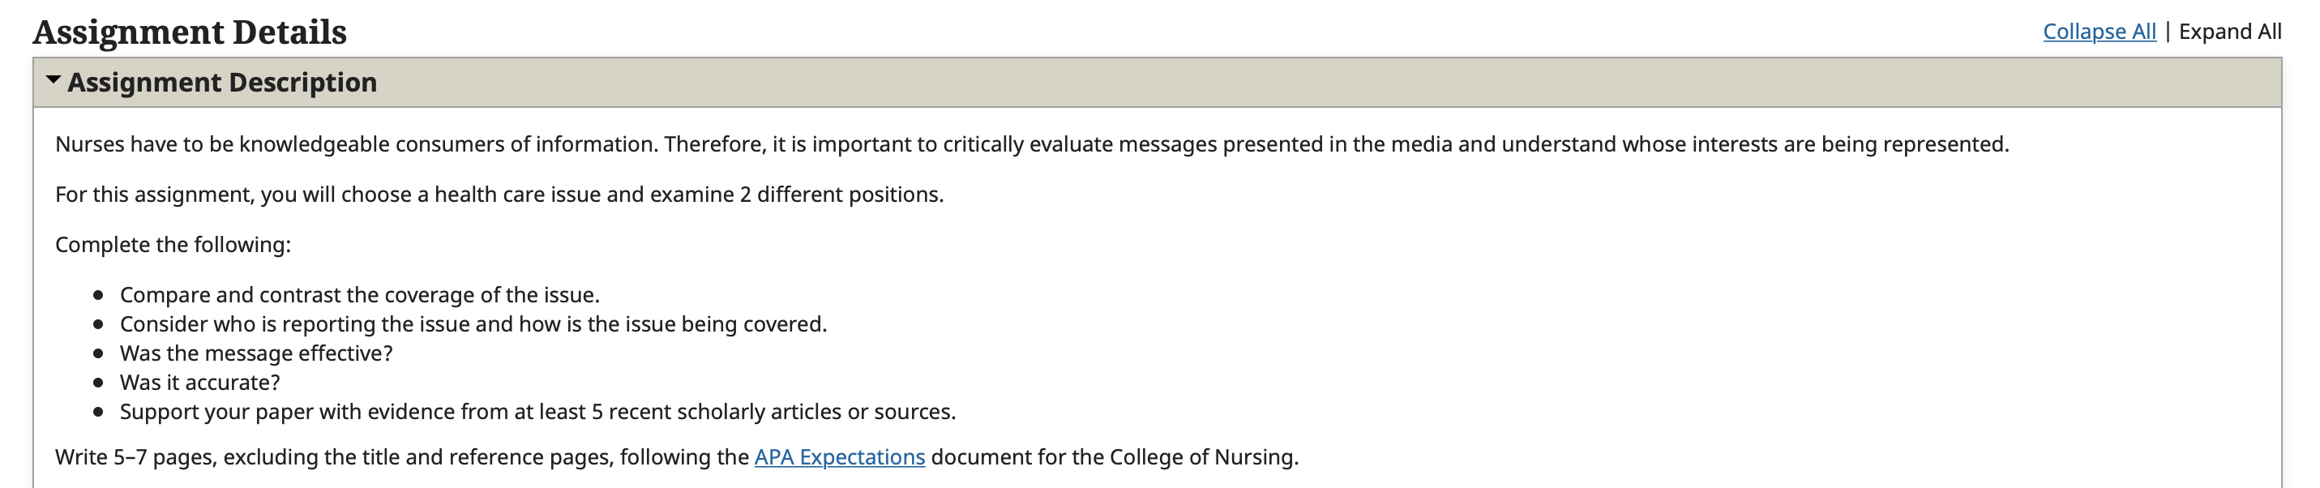Click the 'Support your paper with evidence' bullet
The image size is (2320, 488).
537,412
